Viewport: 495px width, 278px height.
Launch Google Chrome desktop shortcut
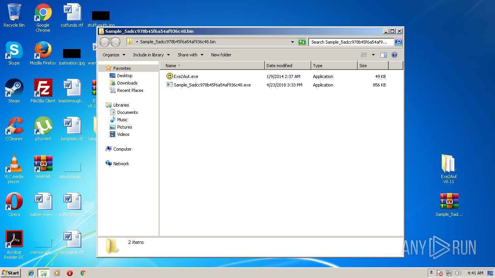coord(43,18)
